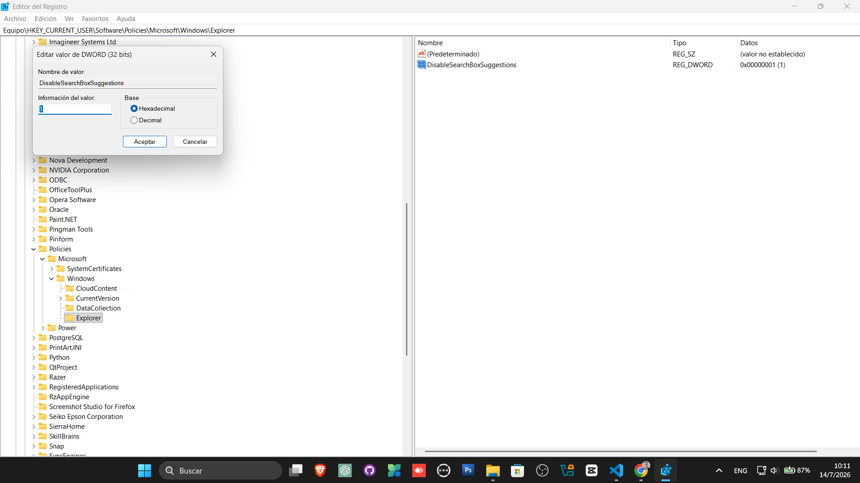Expand the PostgreSQL key

pos(34,338)
